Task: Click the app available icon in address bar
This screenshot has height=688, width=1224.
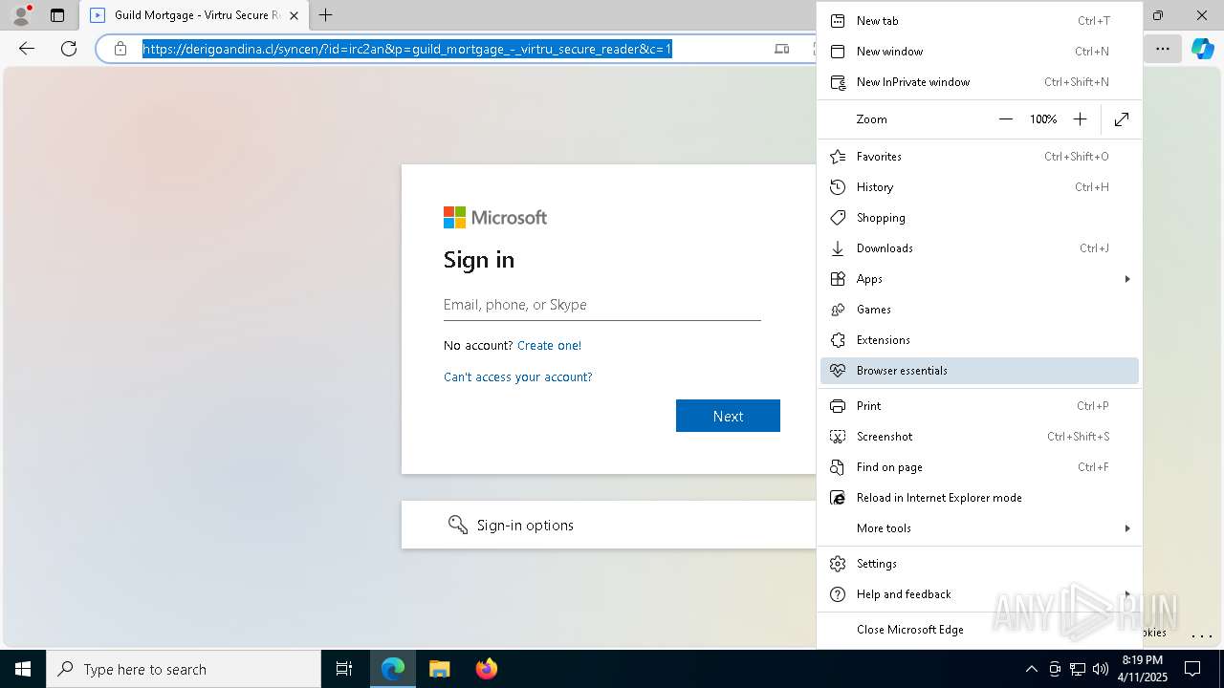Action: [781, 49]
